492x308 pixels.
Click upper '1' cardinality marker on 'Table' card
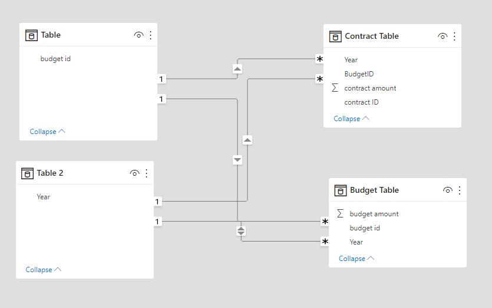click(x=161, y=79)
